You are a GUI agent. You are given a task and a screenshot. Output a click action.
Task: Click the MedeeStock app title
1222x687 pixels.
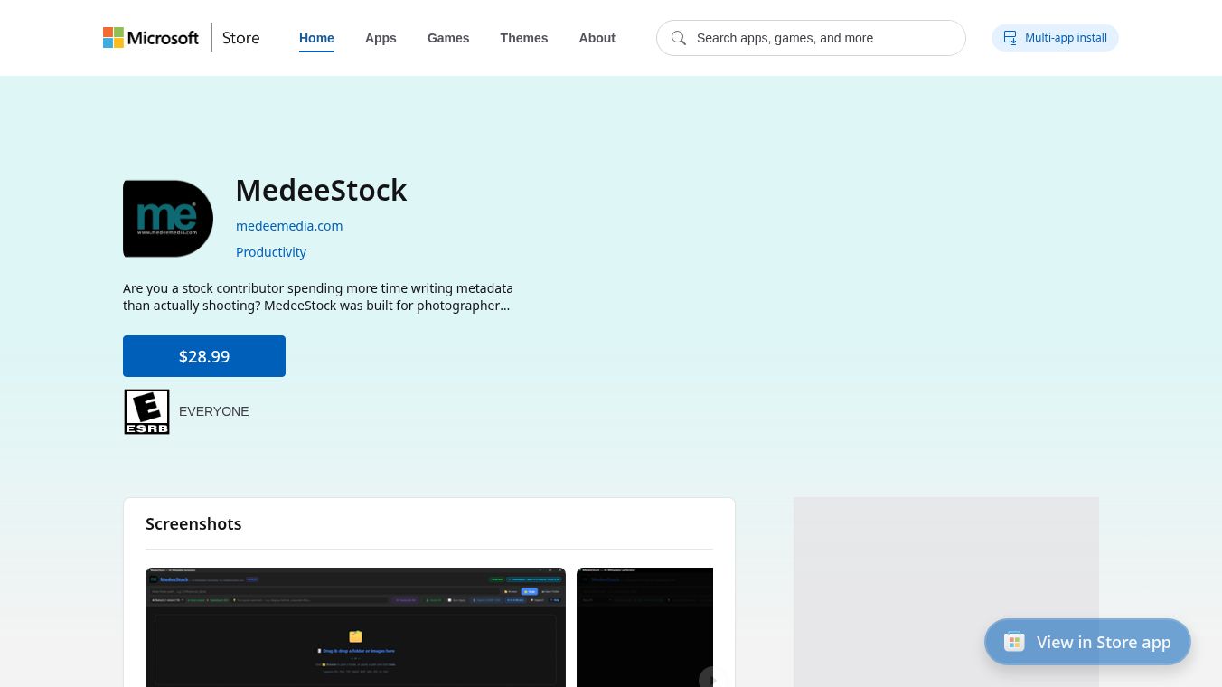(321, 191)
